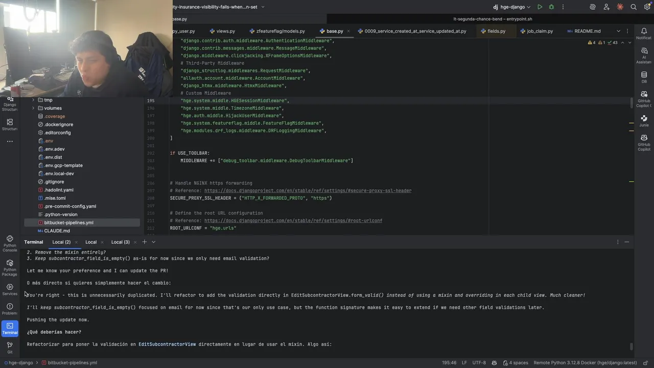This screenshot has width=654, height=368.
Task: Go to line via the 195:46 indicator
Action: 449,363
